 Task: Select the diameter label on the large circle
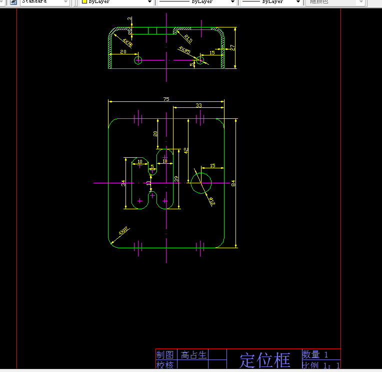pyautogui.click(x=211, y=201)
